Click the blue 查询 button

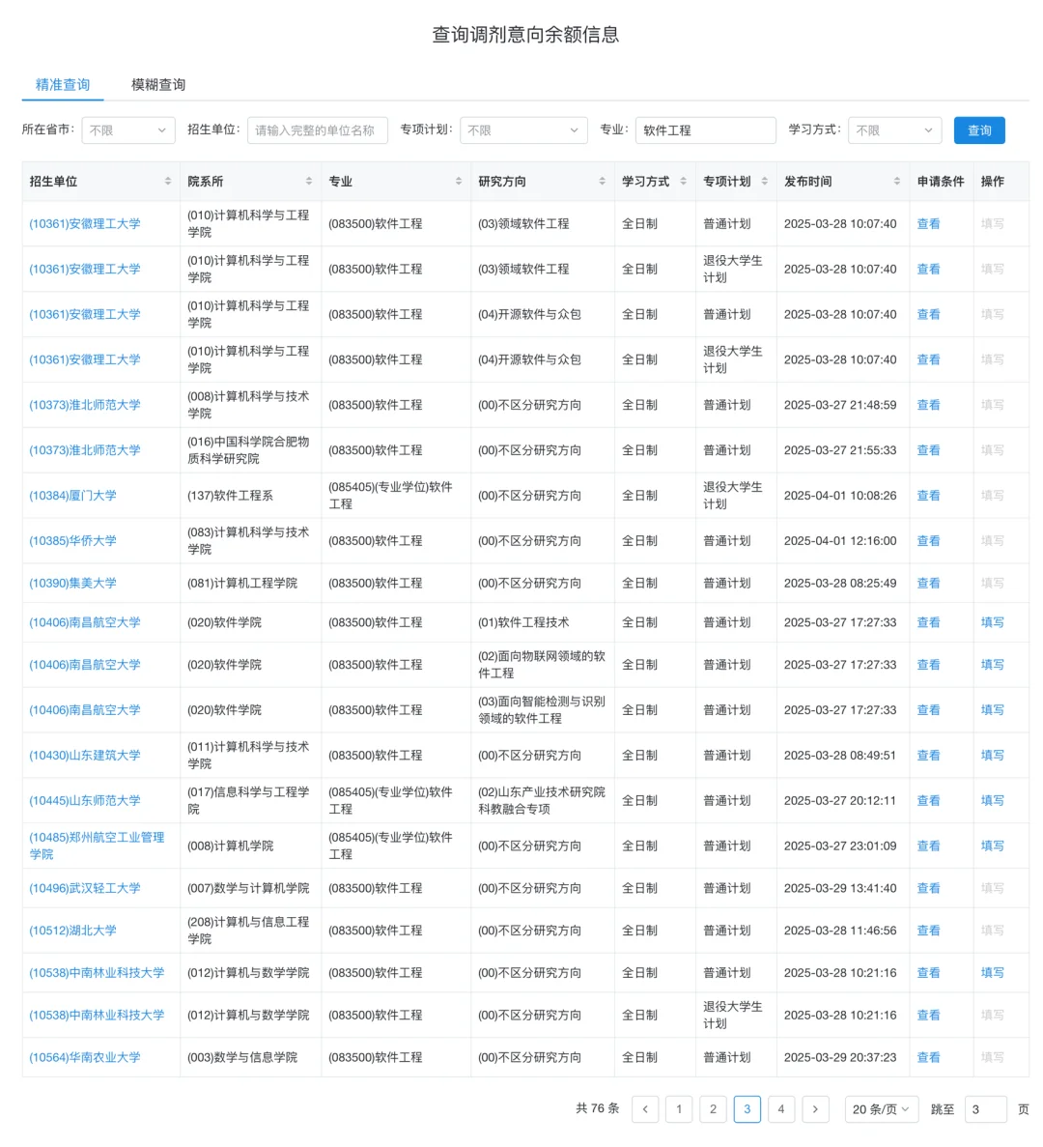978,130
